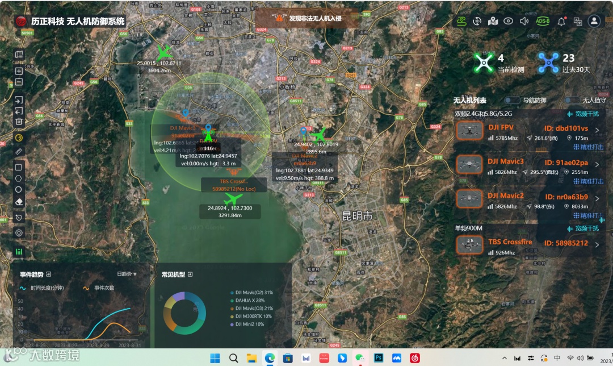Click the history replay icon in left toolbar

[19, 218]
